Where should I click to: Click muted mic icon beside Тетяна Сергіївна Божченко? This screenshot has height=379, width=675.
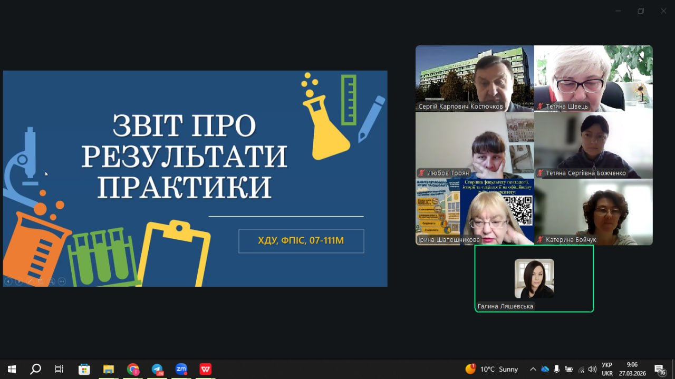pos(541,173)
